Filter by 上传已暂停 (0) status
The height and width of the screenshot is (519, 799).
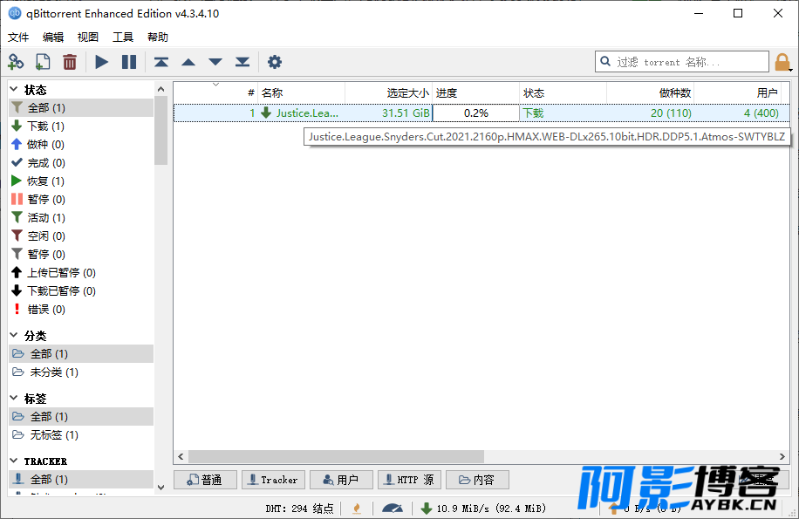(x=81, y=272)
